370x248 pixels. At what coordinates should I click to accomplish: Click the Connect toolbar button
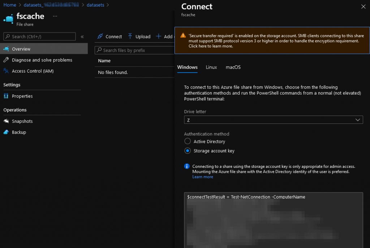tap(109, 36)
